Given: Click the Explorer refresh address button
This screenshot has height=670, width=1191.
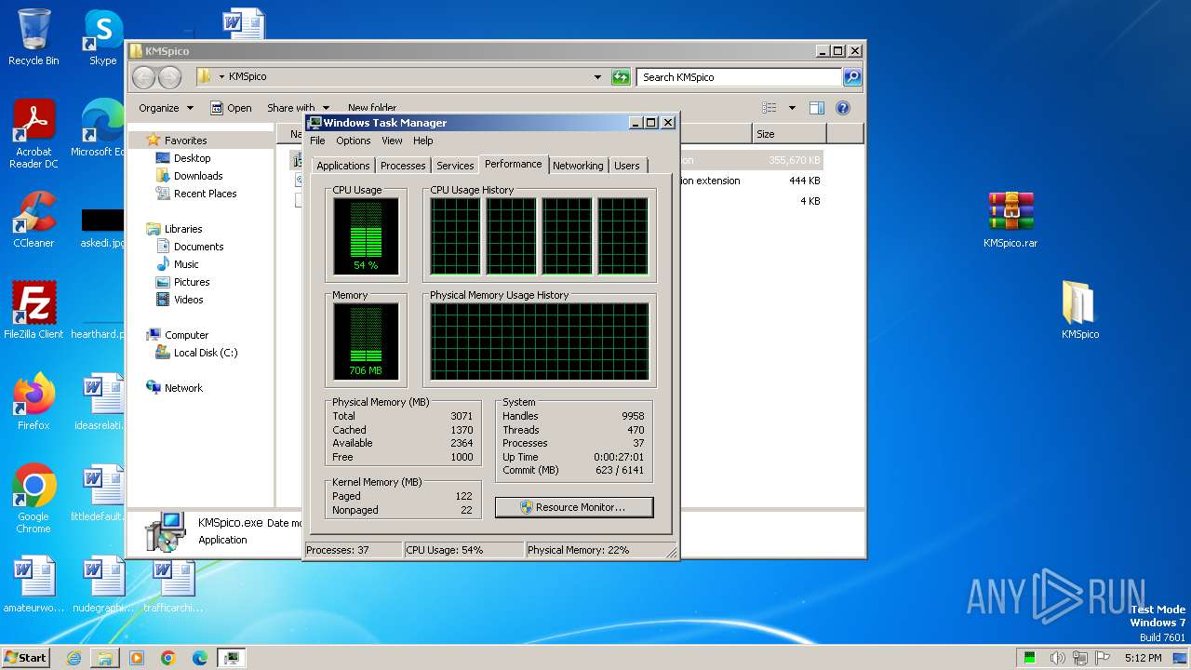Looking at the screenshot, I should [621, 77].
